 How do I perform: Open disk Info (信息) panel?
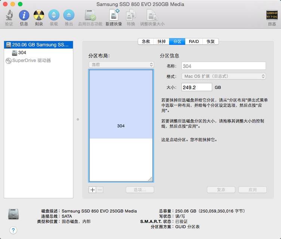[24, 15]
